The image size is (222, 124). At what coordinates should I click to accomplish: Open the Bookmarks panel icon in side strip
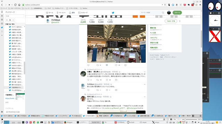click(2, 12)
